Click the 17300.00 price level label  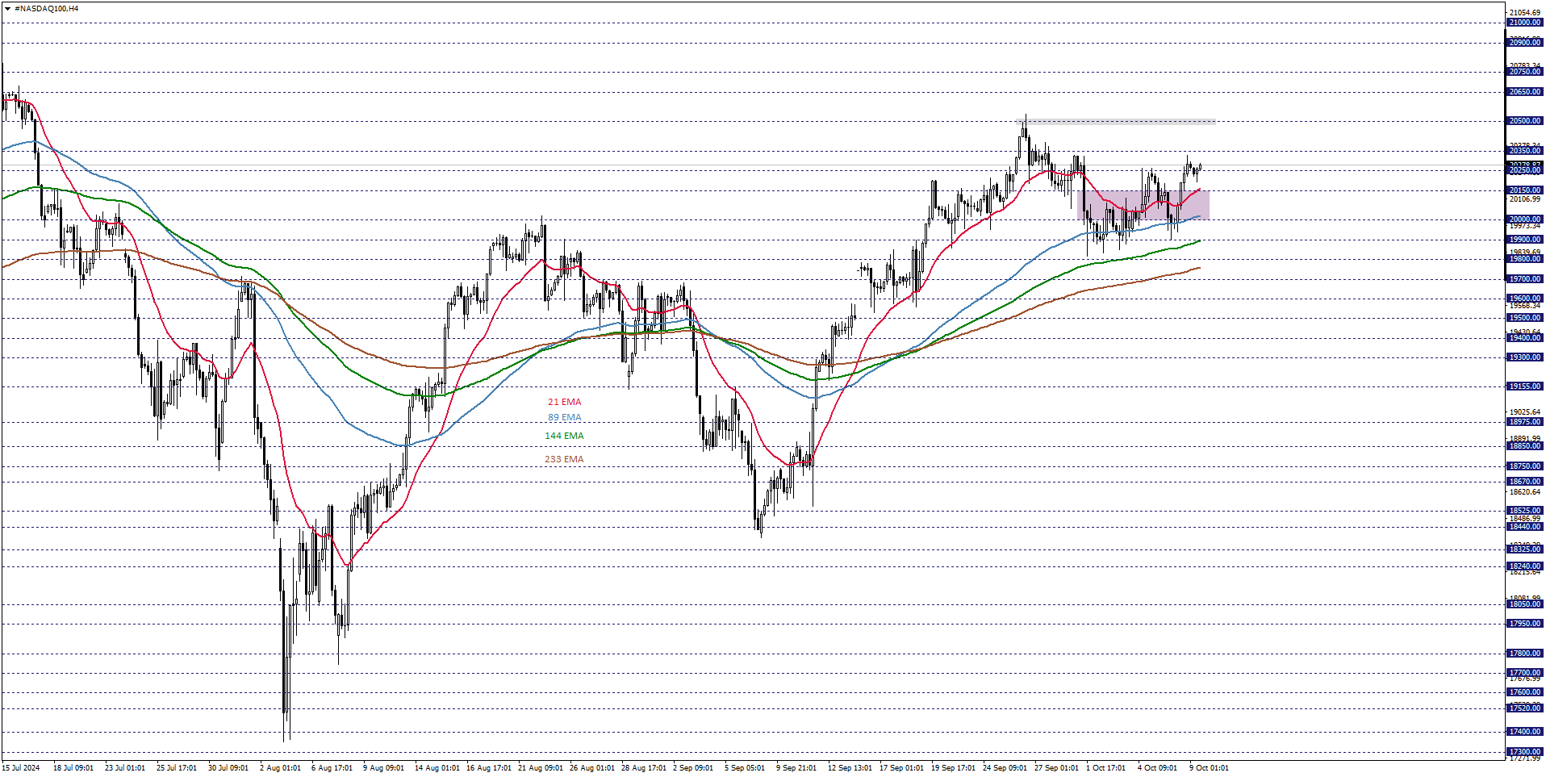click(x=1525, y=752)
